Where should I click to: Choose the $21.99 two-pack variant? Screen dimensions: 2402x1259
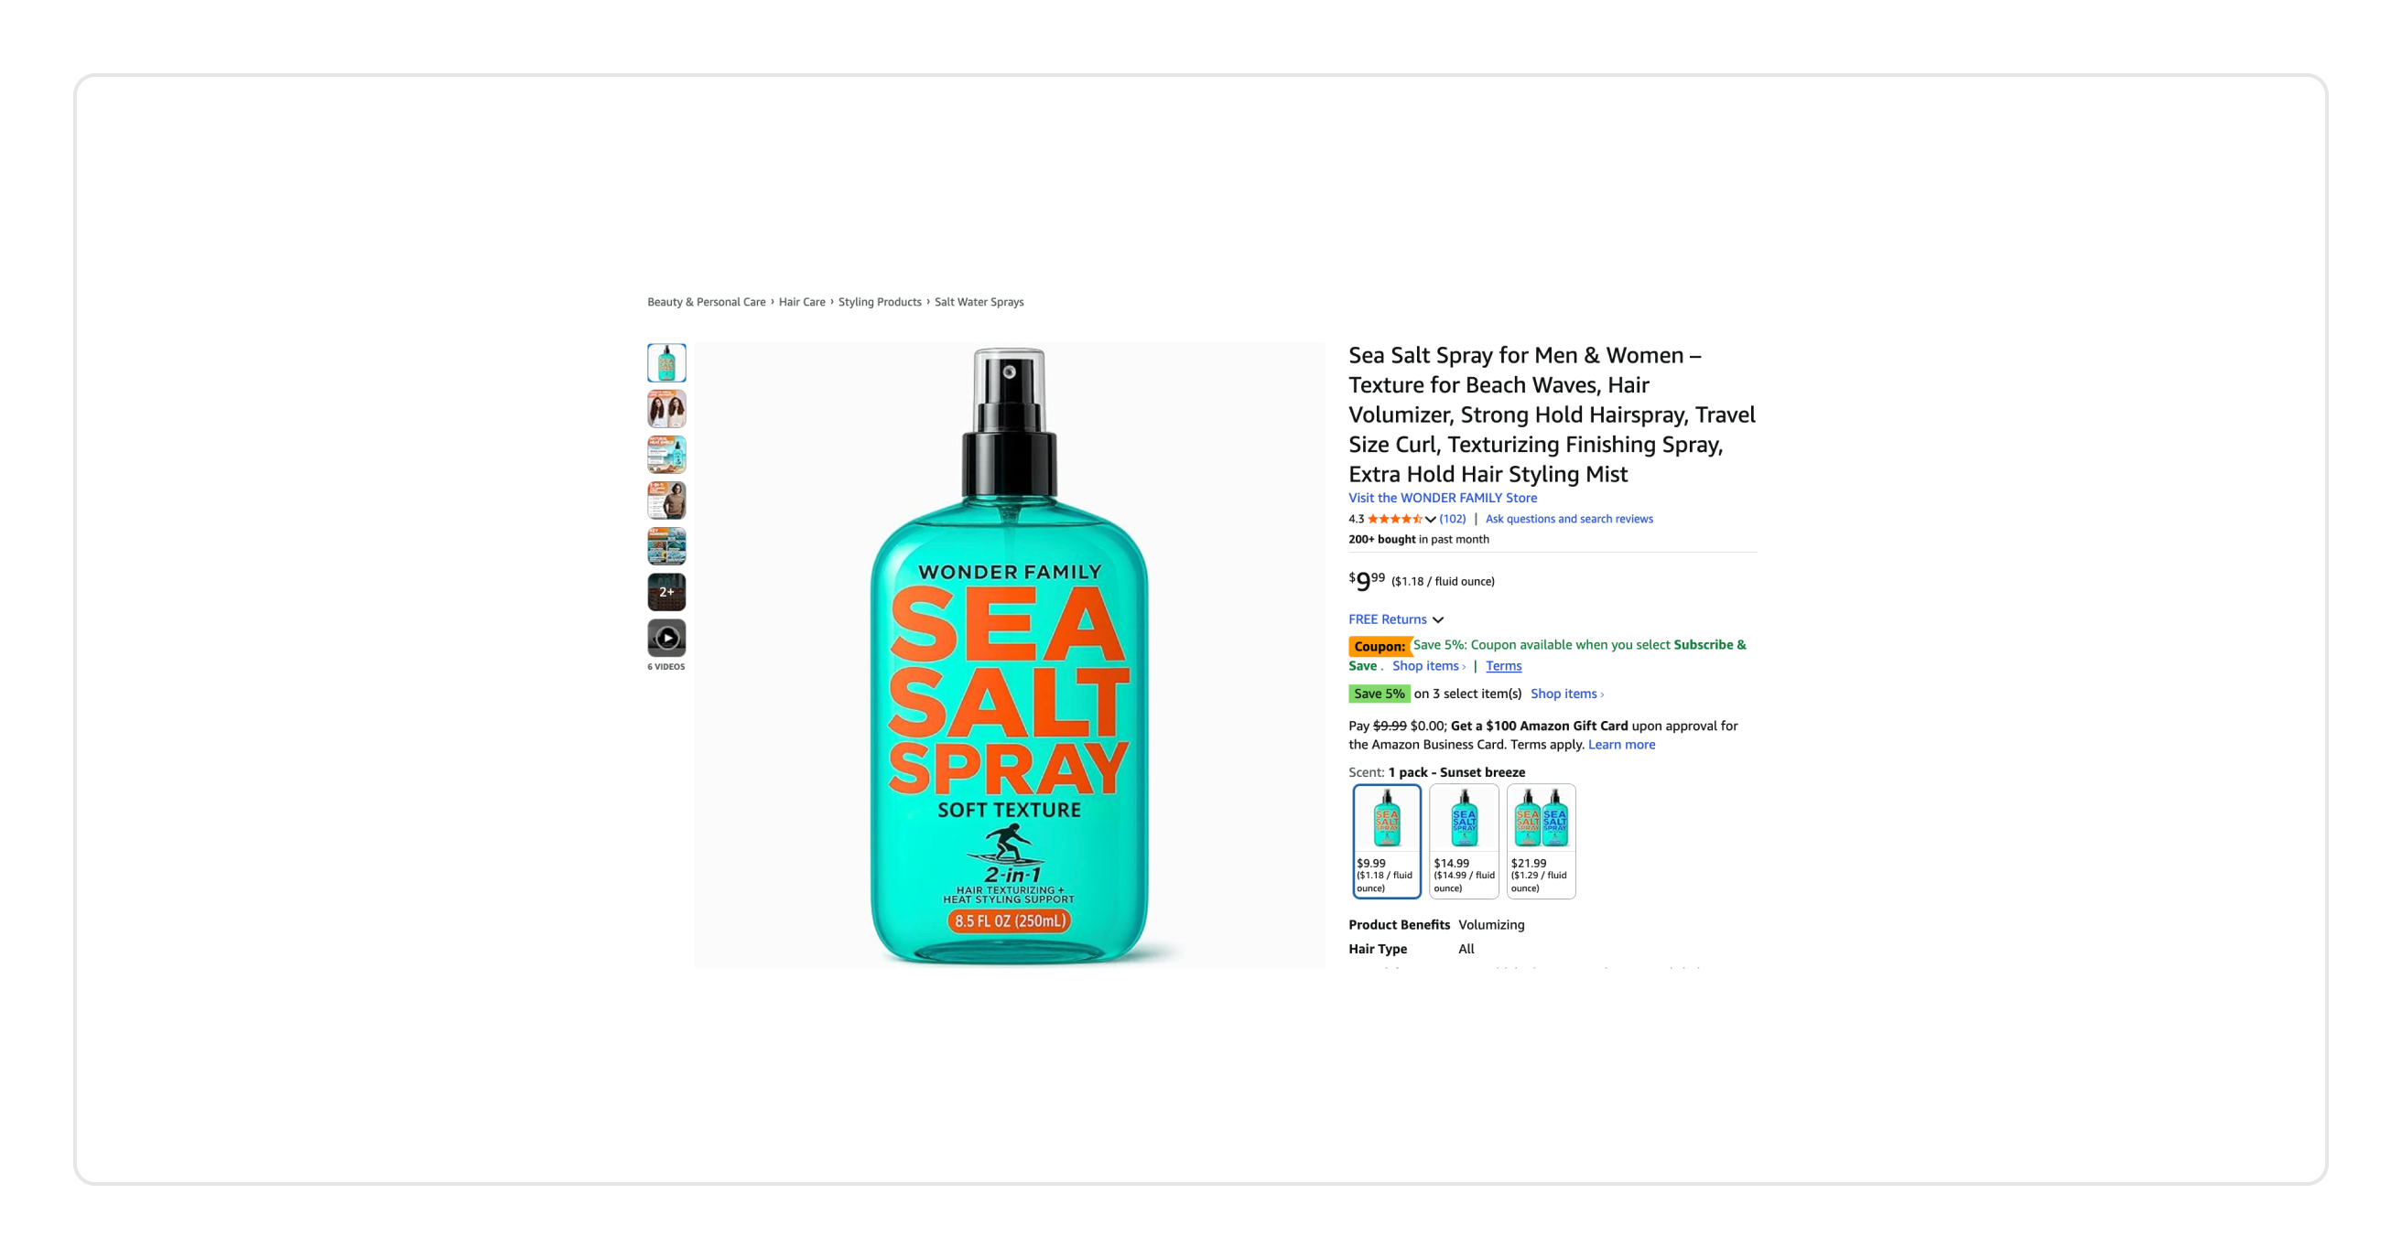tap(1542, 841)
